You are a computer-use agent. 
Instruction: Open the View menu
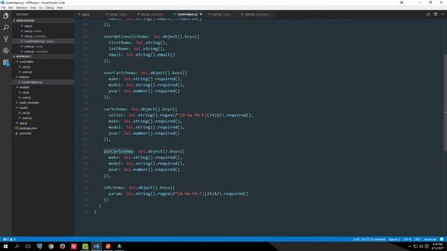33,8
